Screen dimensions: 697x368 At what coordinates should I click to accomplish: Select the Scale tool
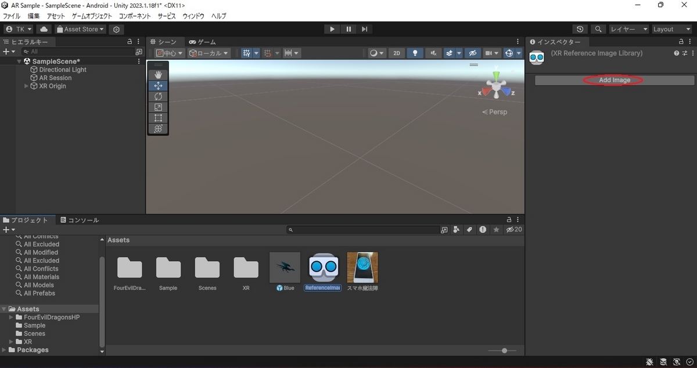point(158,107)
